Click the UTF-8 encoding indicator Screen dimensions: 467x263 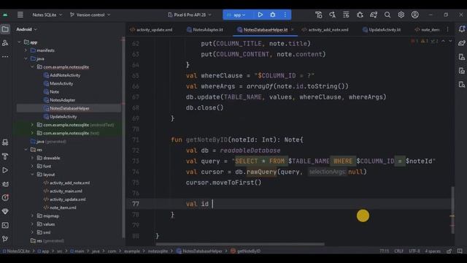[x=414, y=251]
